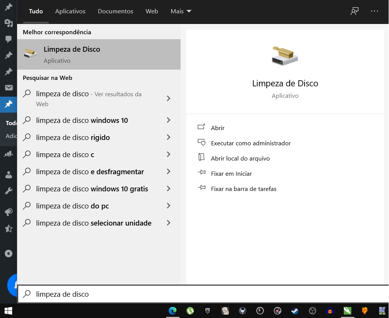Screen dimensions: 389x318
Task: Switch to the Web tab
Action: click(152, 11)
